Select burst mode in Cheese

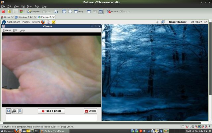[x=20, y=111]
